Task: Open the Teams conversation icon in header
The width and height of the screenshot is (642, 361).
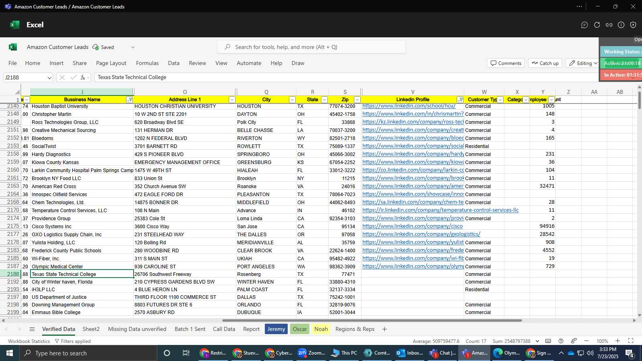Action: tap(585, 25)
